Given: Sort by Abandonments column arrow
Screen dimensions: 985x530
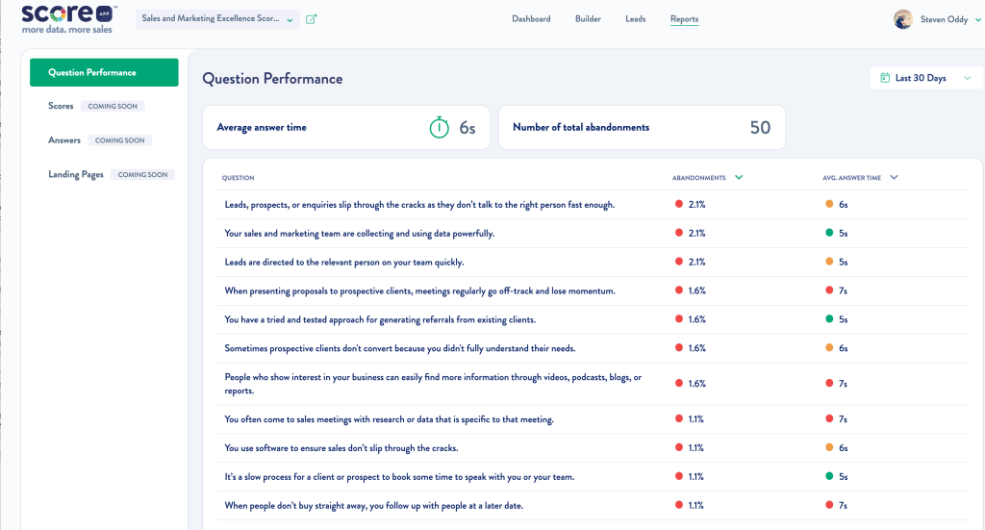Looking at the screenshot, I should coord(739,177).
